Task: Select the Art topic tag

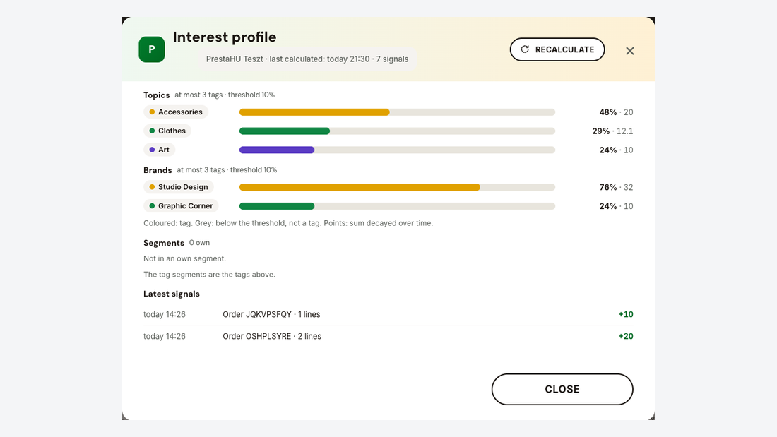Action: 160,150
